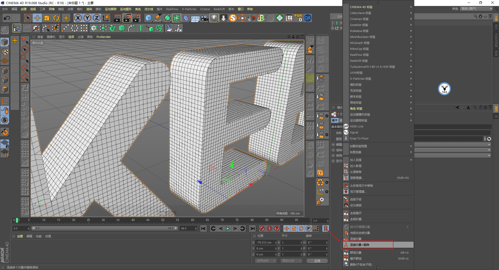Click the PSR 0 reset icon
499x270 pixels.
[298, 18]
